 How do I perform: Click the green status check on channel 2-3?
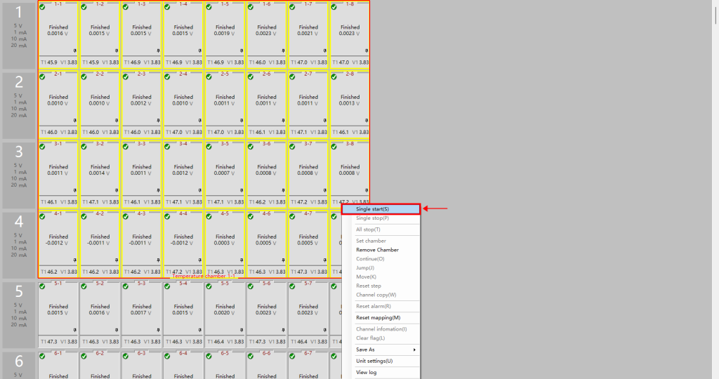coord(126,76)
